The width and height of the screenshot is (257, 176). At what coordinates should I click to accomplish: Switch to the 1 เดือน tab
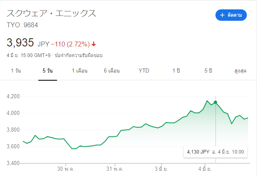tap(79, 70)
